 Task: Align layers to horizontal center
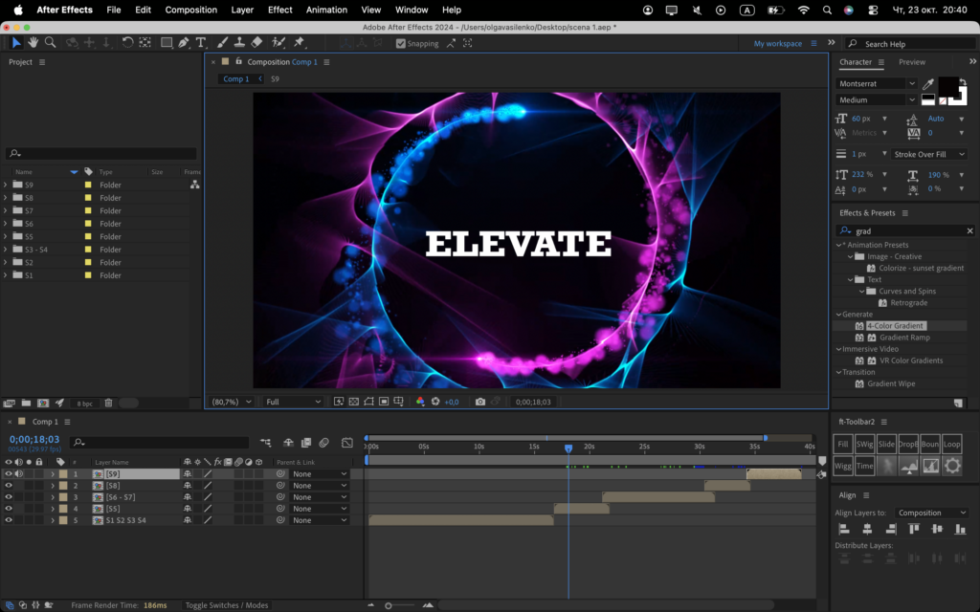coord(867,529)
